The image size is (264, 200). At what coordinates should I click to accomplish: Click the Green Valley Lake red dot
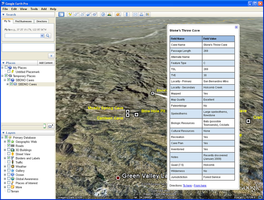tap(118, 178)
